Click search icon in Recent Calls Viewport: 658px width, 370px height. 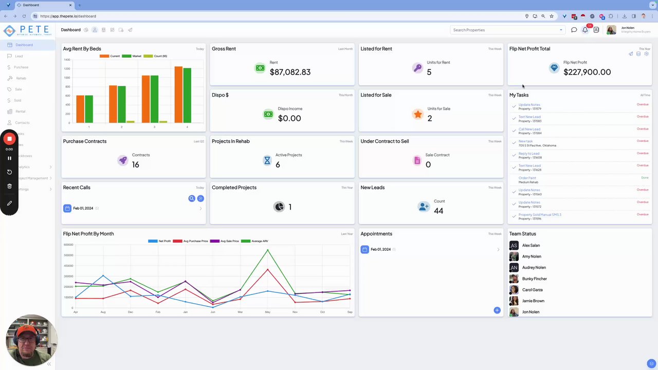pos(192,198)
